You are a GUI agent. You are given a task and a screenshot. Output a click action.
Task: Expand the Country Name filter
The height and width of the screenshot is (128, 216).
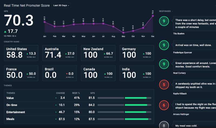click(13, 42)
